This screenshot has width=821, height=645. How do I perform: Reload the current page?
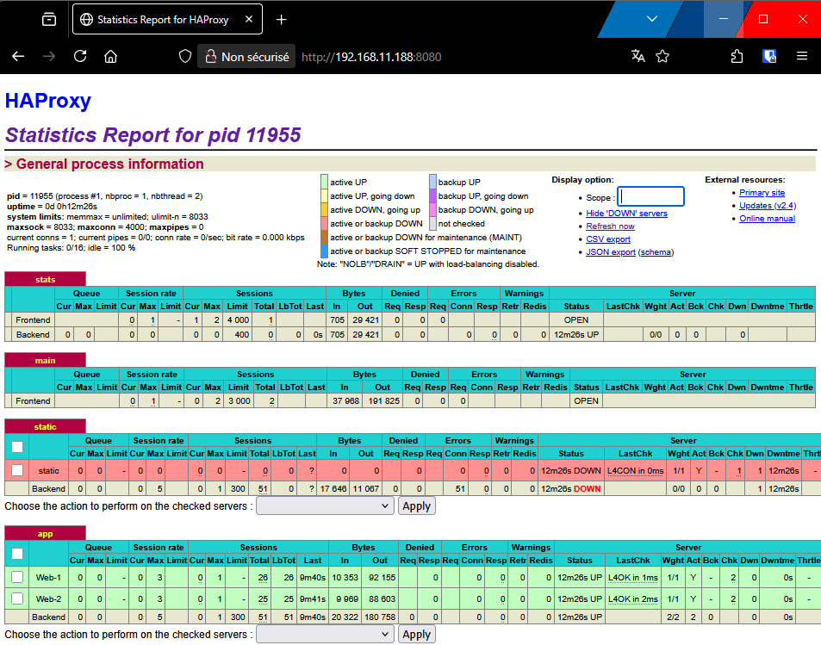[80, 57]
